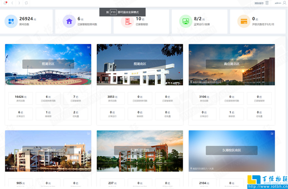Click the 3853 room total cell
288x189 pixels.
tap(112, 98)
